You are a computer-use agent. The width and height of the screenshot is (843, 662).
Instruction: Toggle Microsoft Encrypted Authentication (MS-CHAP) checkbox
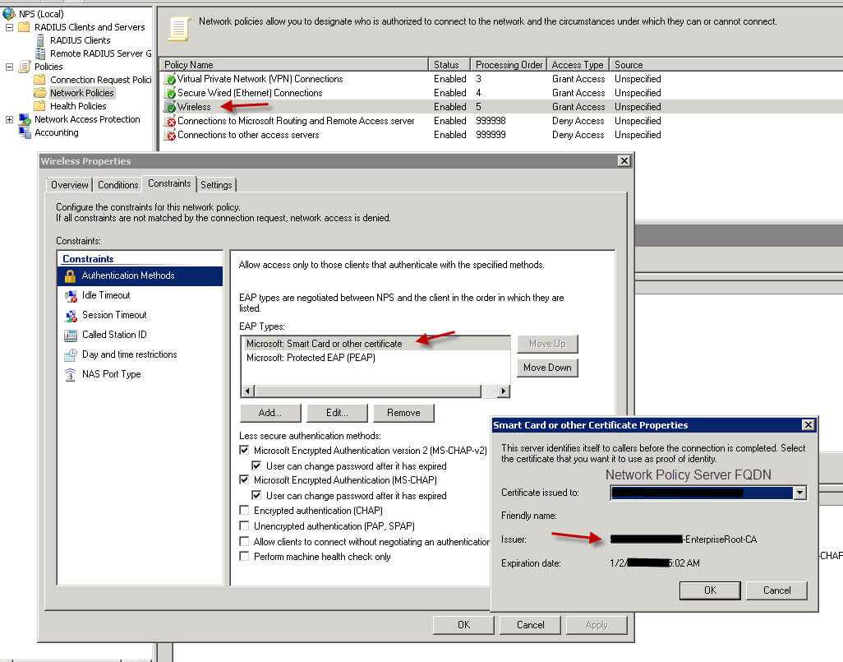pos(244,479)
